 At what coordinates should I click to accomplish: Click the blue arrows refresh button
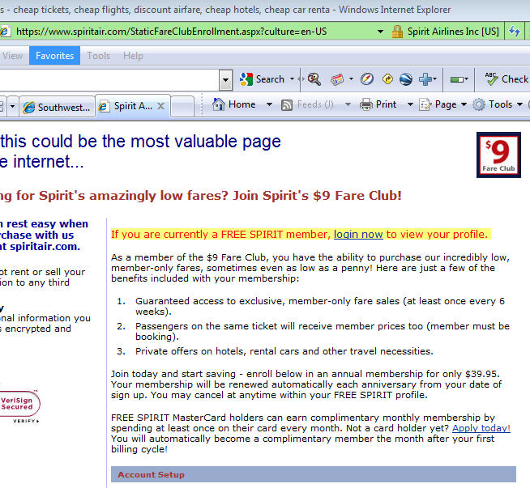point(514,32)
